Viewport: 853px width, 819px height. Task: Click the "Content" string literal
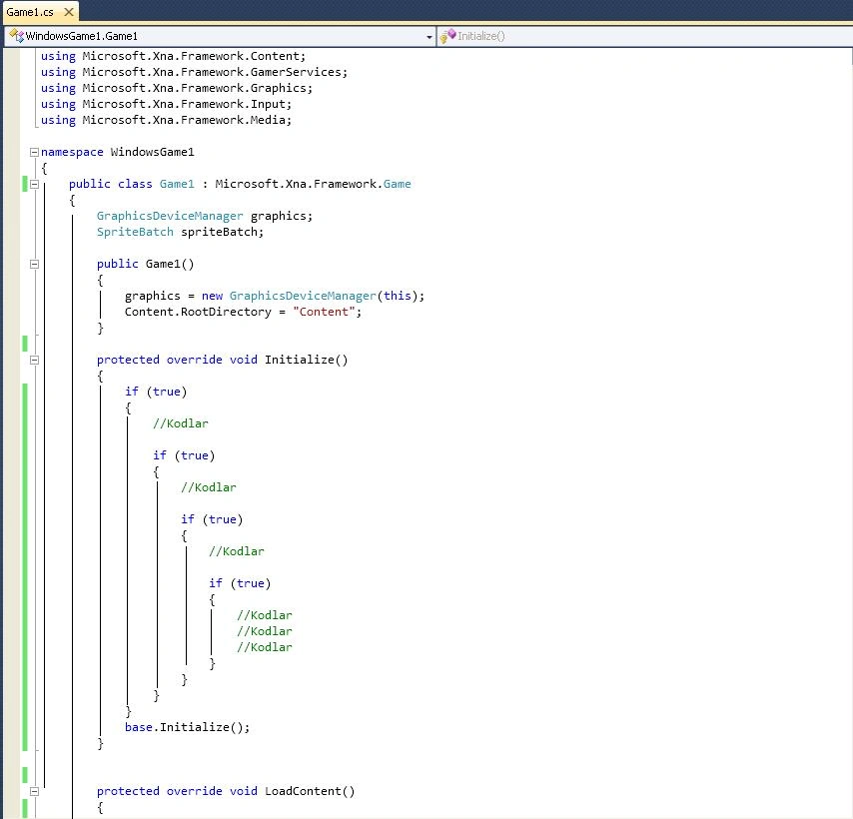(x=324, y=312)
